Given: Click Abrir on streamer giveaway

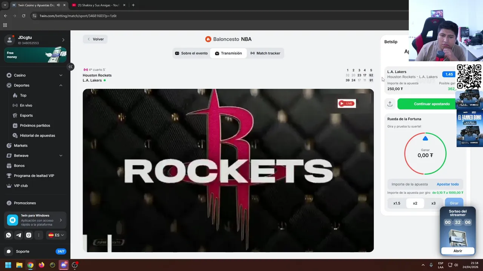Looking at the screenshot, I should coord(457,251).
